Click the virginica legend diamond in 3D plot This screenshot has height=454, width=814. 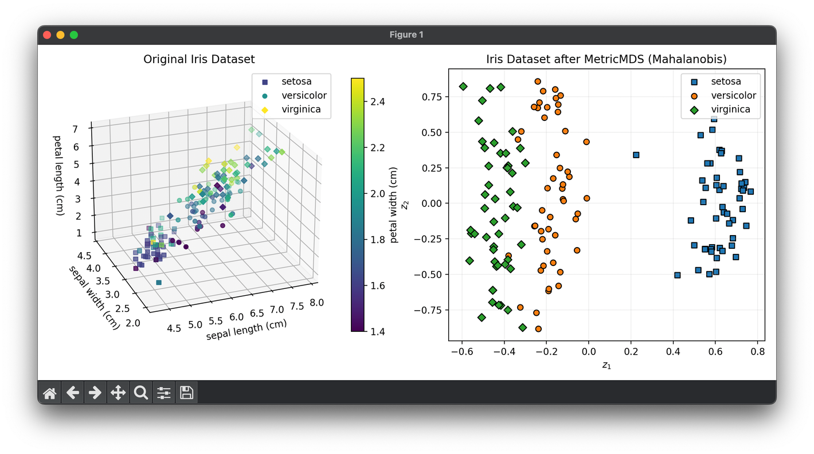(x=264, y=109)
